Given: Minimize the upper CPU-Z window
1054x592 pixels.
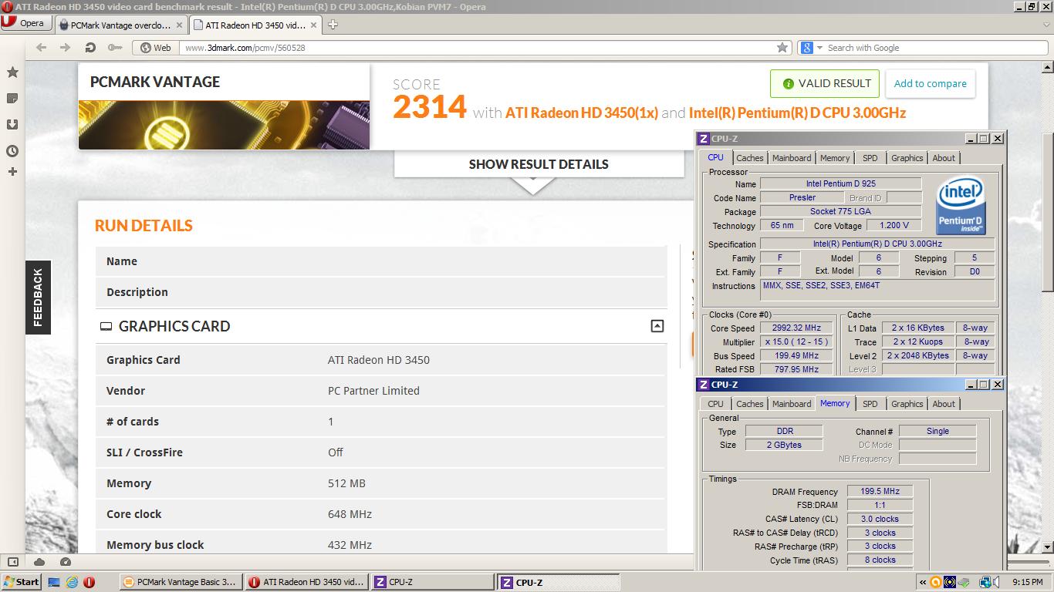Looking at the screenshot, I should (969, 139).
